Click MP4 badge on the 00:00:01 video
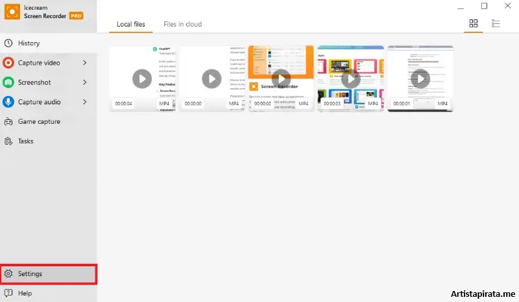Viewport: 519px width, 302px height. pyautogui.click(x=442, y=104)
